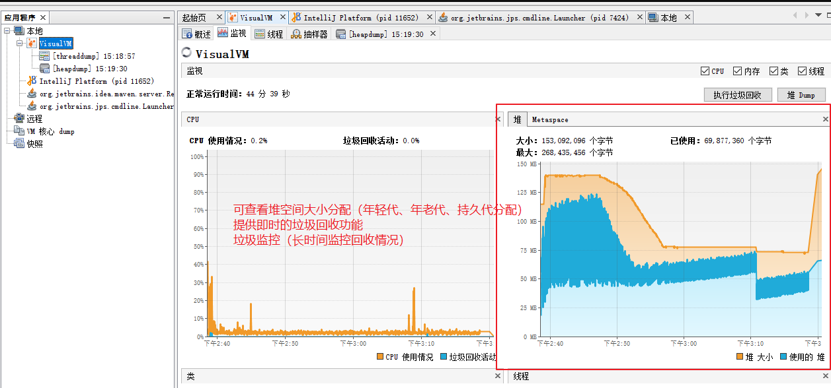Open the 概述 overview tab
831x388 pixels.
coord(197,34)
